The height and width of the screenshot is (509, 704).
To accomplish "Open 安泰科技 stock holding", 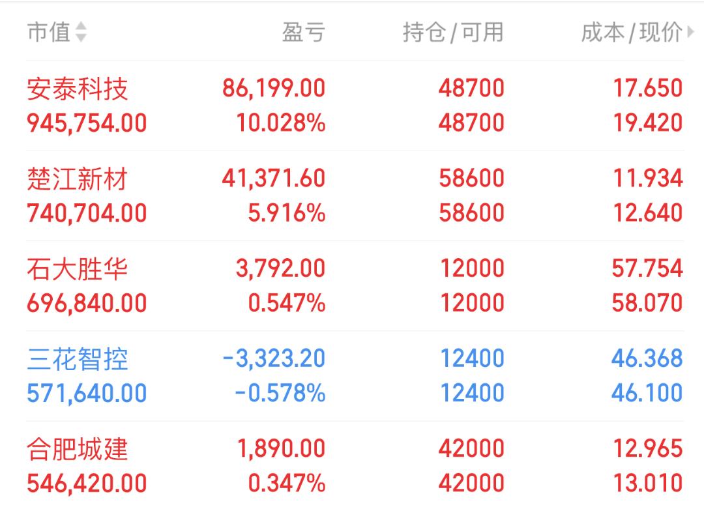I will click(x=355, y=106).
